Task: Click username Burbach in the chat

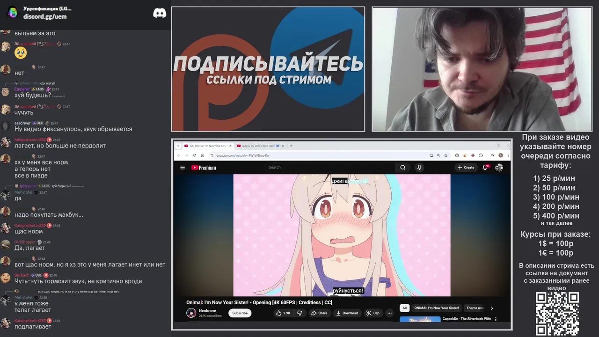Action: (22, 275)
